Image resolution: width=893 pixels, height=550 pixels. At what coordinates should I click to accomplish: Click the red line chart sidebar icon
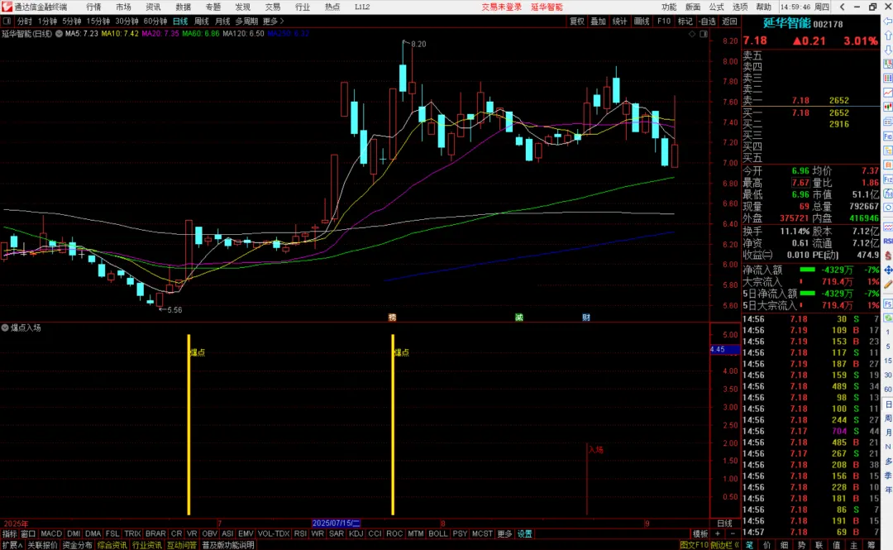coord(888,93)
